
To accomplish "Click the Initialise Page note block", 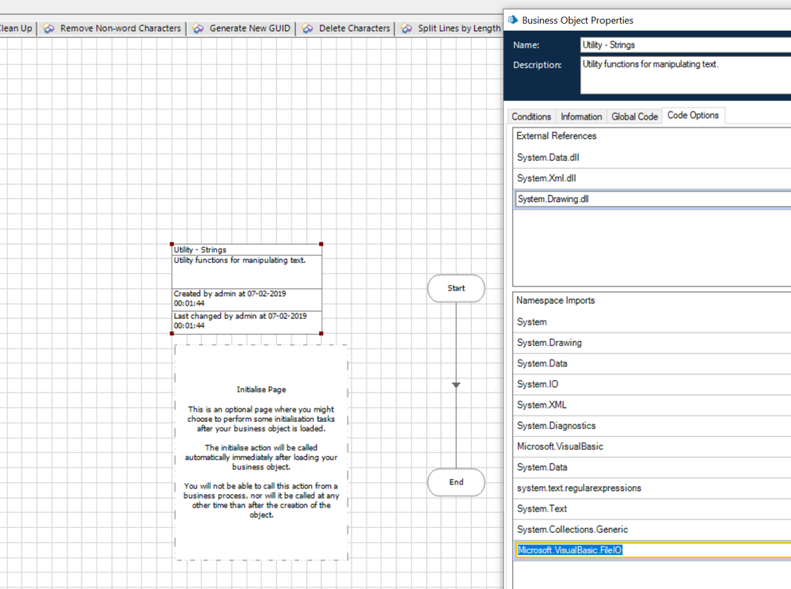I will (x=260, y=452).
